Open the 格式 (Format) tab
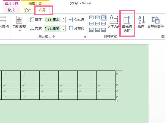Viewport: 165px width, 123px height. click(11, 10)
